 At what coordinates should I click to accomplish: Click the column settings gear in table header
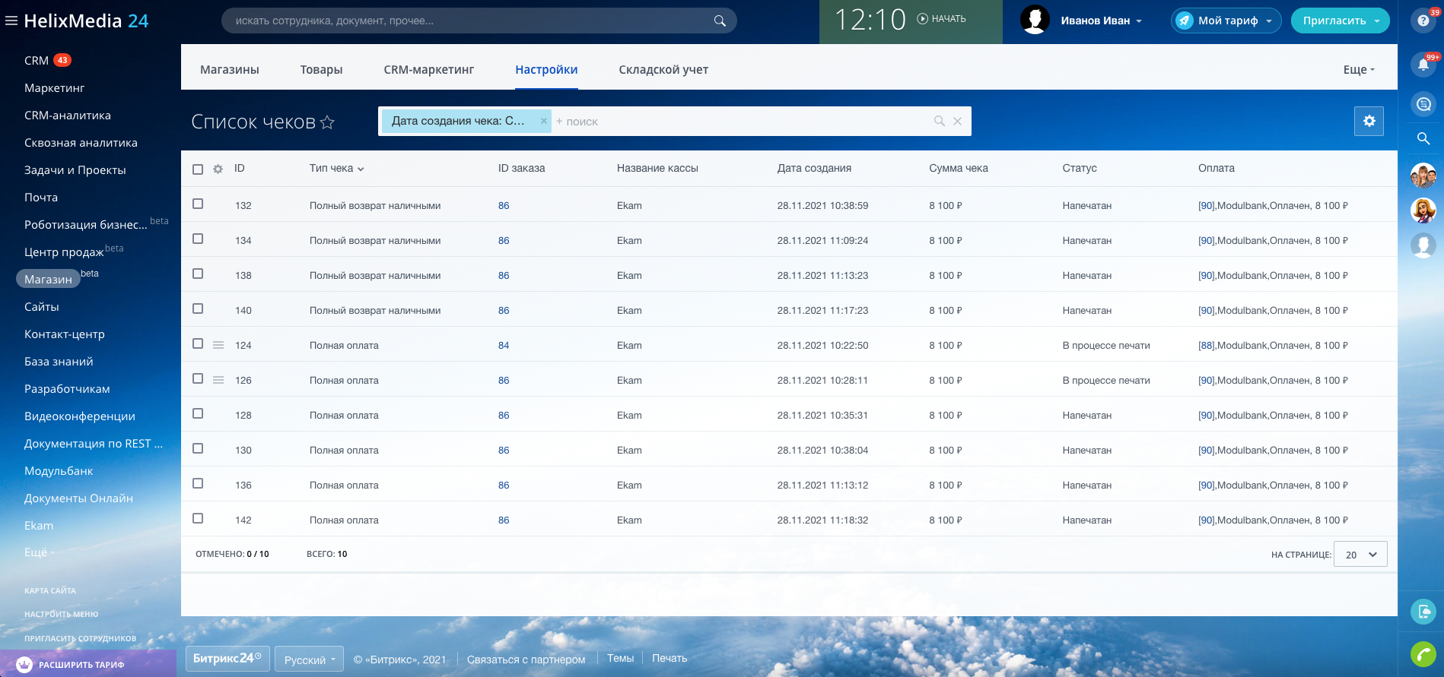(x=218, y=169)
